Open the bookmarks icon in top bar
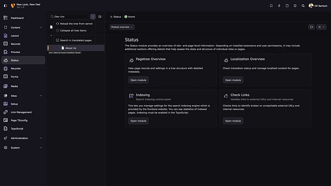 (x=271, y=6)
